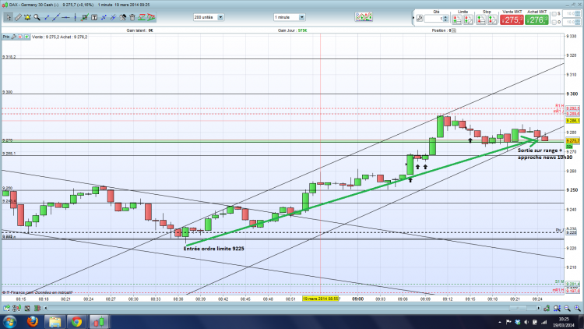Select the ruler measurement tool
584x329 pixels.
pyautogui.click(x=18, y=17)
